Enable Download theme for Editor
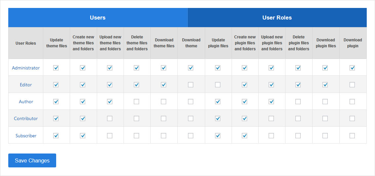The image size is (375, 176). click(x=191, y=85)
